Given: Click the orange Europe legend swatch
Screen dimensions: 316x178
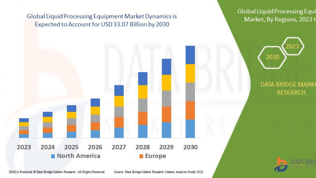Looking at the screenshot, I should tap(141, 156).
